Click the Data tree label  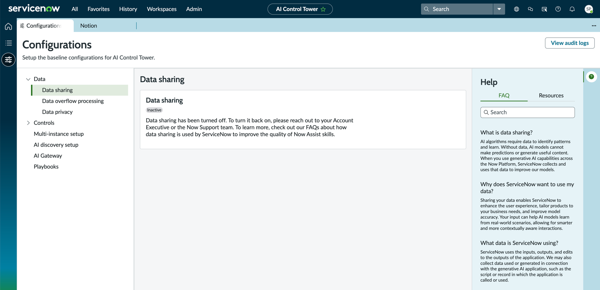click(39, 79)
